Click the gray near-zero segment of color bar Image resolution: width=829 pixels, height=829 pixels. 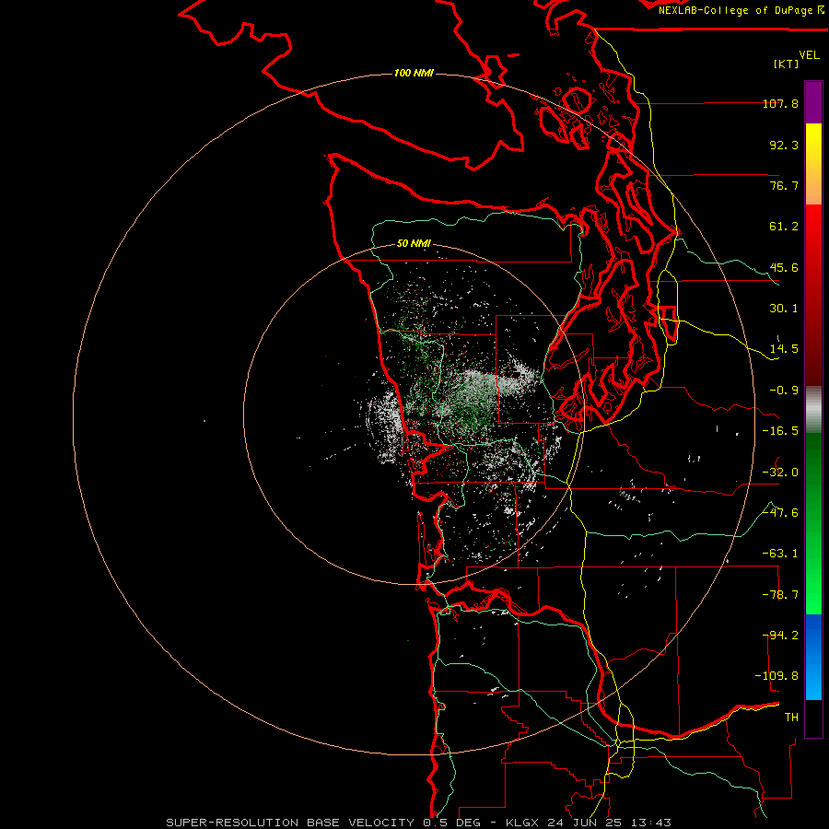click(x=813, y=410)
